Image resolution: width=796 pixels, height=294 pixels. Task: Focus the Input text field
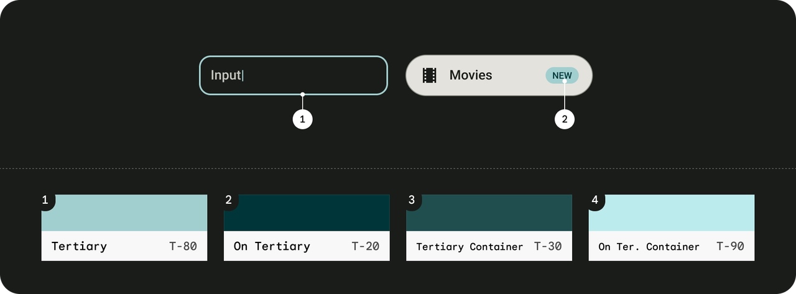(x=293, y=75)
